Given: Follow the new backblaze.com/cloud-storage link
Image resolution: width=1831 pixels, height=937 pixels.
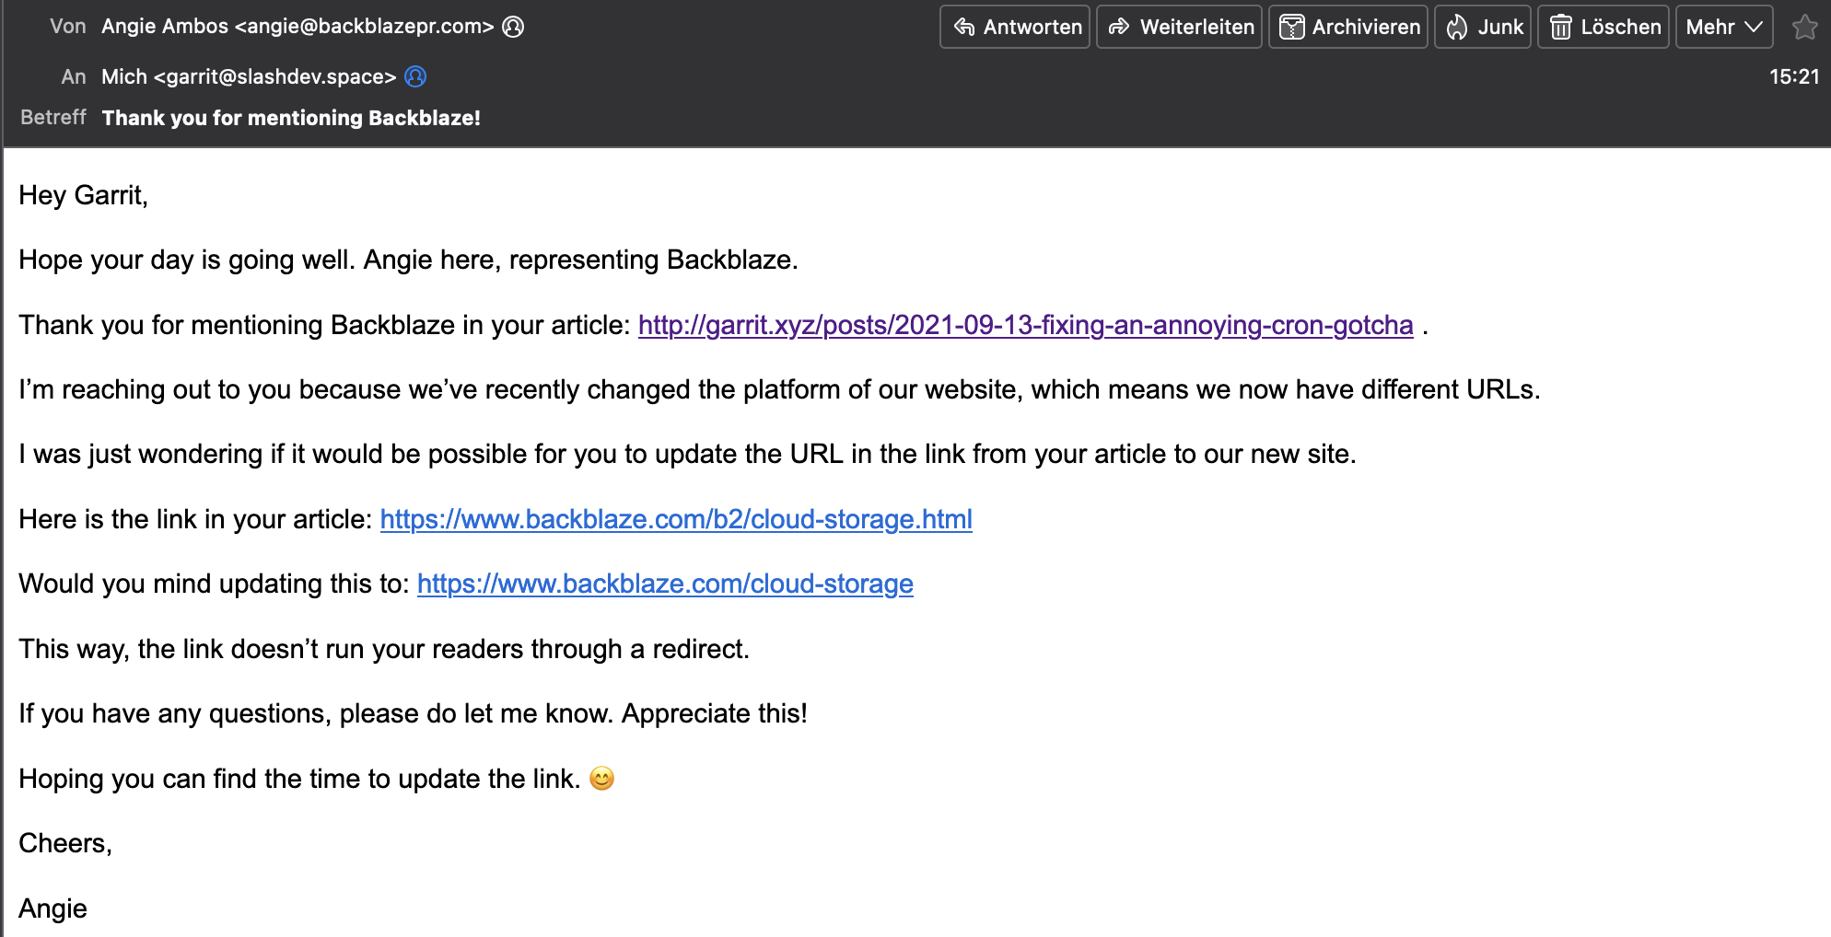Looking at the screenshot, I should tap(664, 584).
